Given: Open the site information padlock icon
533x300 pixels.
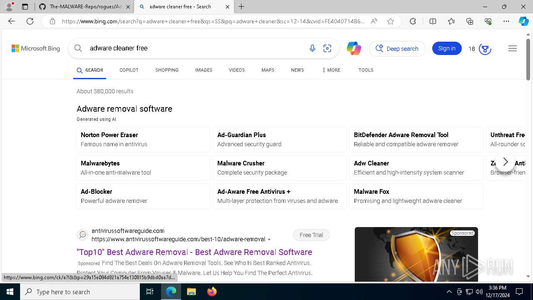Looking at the screenshot, I should point(52,21).
